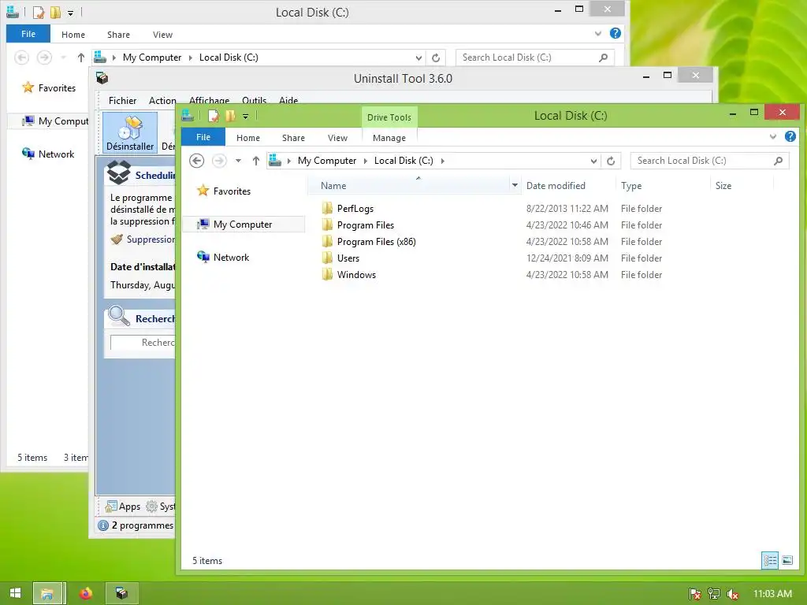Open Help in front Local Disk window

pos(790,136)
